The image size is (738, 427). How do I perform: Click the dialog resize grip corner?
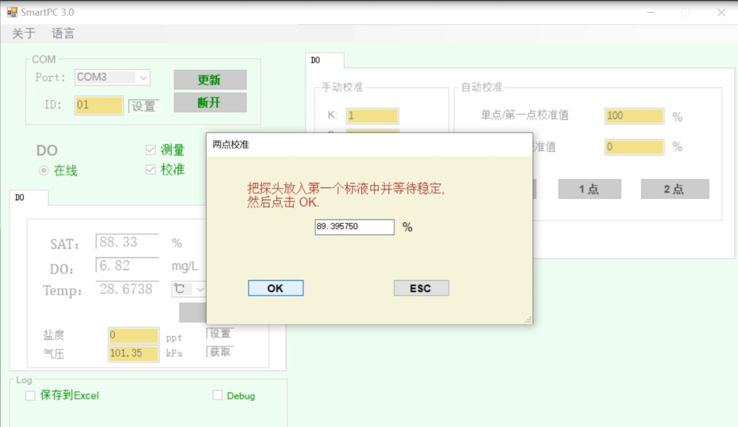[529, 320]
